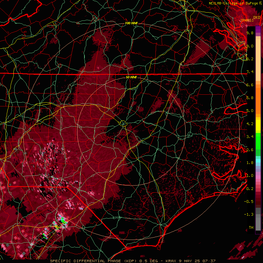Pick the cyan color bar segment beside 1.8
Image resolution: width=263 pixels, height=263 pixels.
258,161
